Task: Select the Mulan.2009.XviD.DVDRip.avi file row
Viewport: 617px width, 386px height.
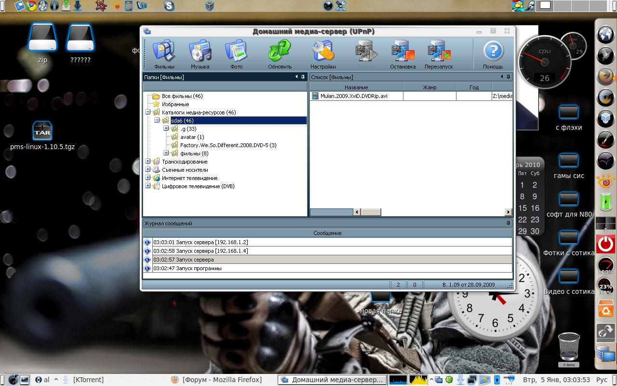Action: pos(354,96)
